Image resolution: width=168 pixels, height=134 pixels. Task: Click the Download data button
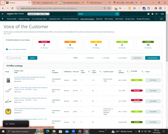point(153,58)
